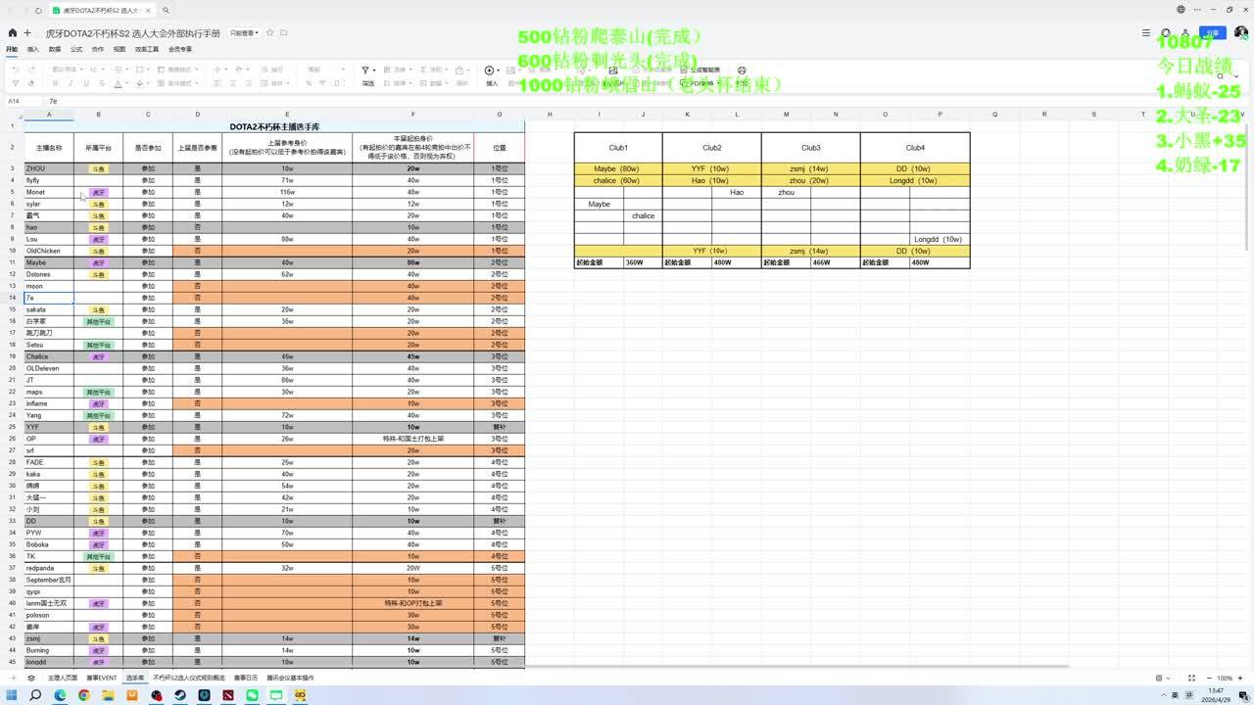Open the zoom percentage dropdown at 100%
1254x705 pixels.
[1225, 678]
